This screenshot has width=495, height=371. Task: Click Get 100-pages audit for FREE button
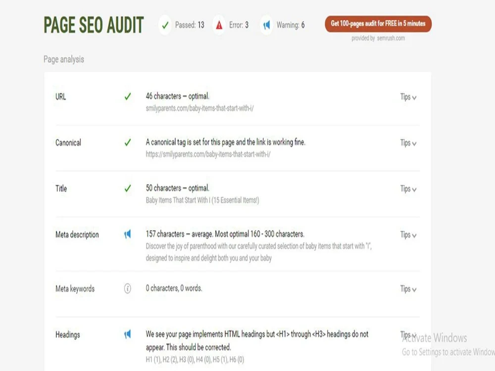tap(378, 24)
